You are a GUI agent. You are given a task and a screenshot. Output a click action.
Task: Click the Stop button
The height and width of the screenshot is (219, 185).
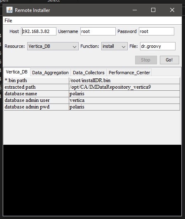(x=146, y=60)
